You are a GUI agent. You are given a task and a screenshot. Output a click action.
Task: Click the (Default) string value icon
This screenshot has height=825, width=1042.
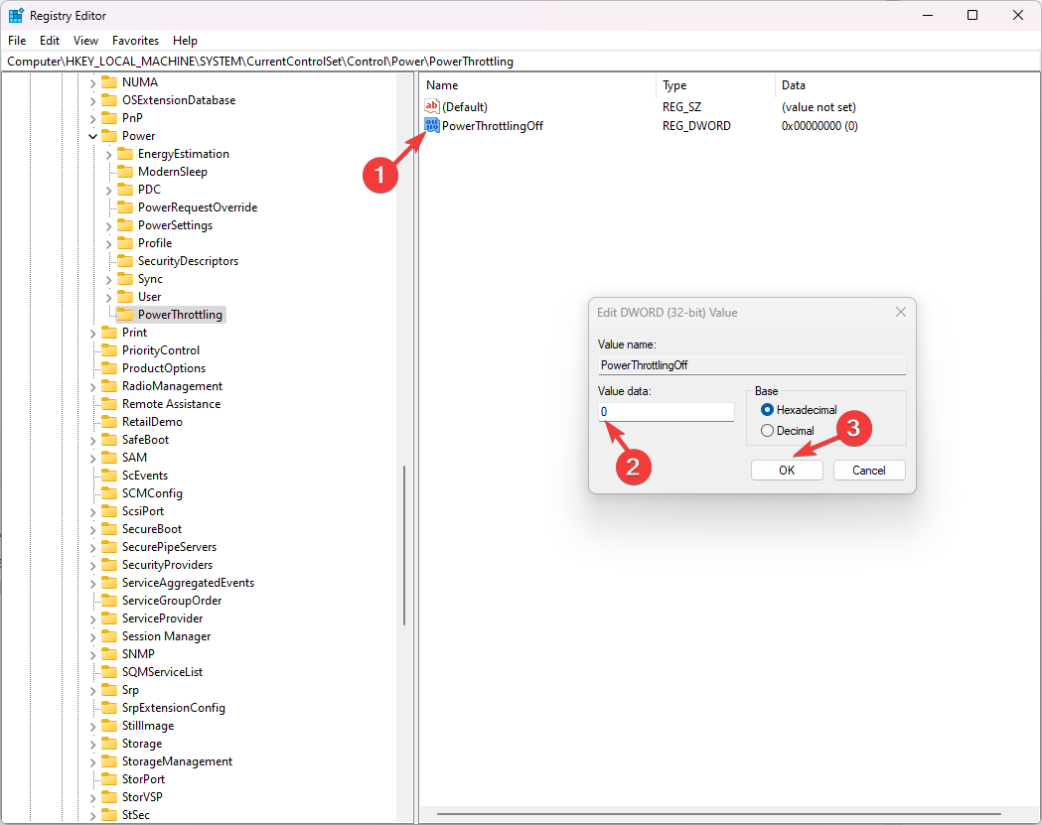coord(432,106)
